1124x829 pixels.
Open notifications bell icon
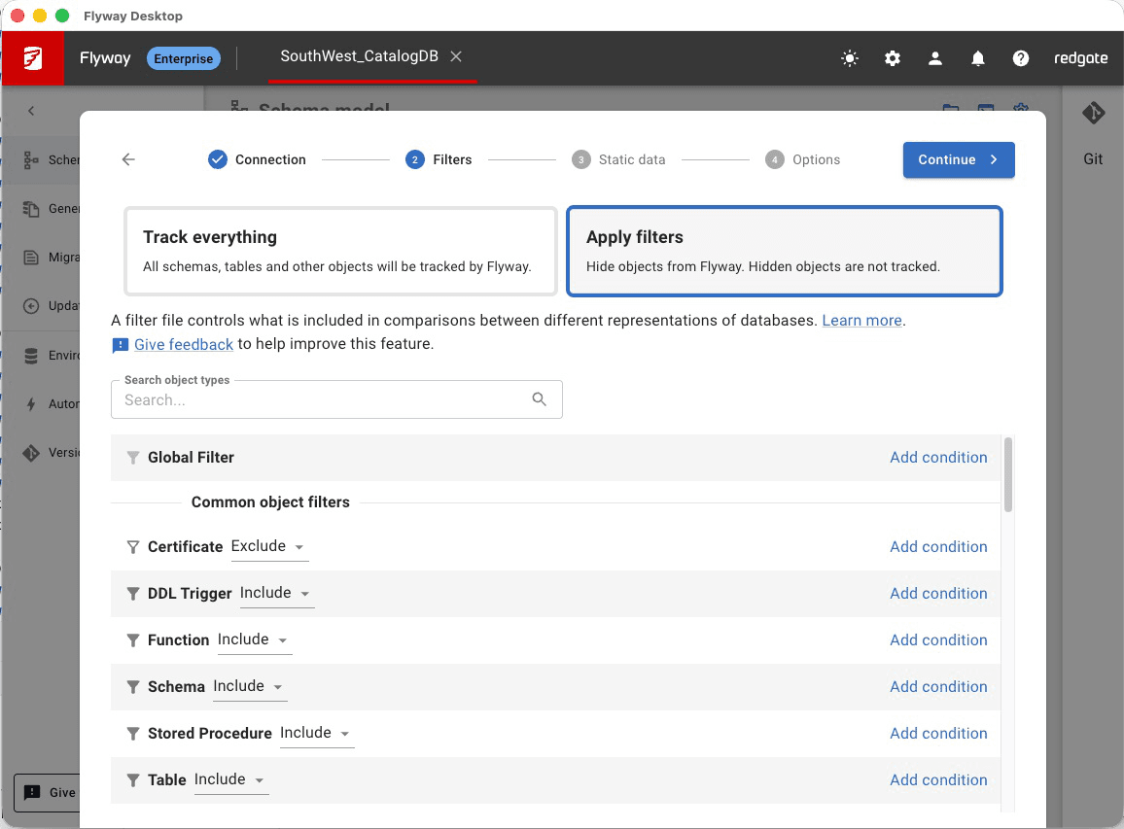point(978,58)
